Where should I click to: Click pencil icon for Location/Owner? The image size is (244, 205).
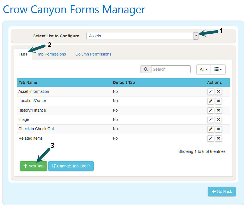click(210, 101)
